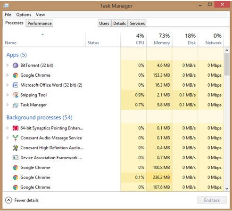Viewport: 232px width, 211px height.
Task: Expand the Conexant Audio Message Service row
Action: point(8,138)
